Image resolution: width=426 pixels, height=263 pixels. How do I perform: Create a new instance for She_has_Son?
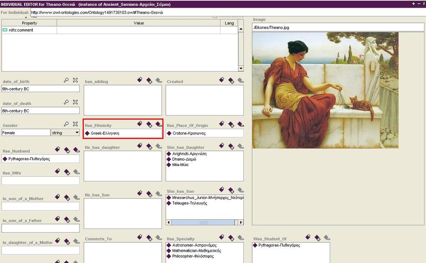(x=222, y=190)
